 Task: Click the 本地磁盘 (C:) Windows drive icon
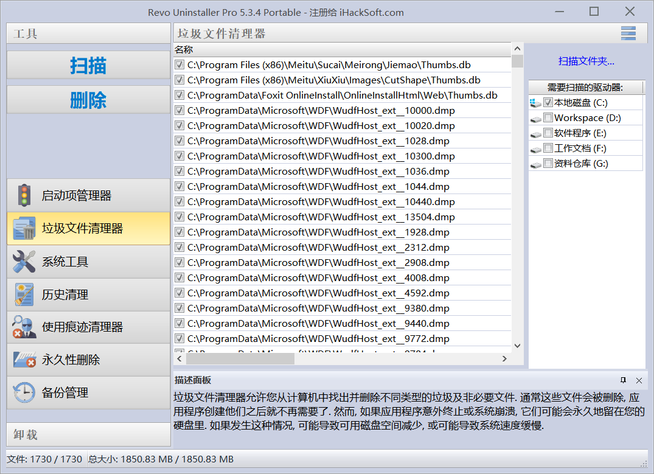point(535,103)
